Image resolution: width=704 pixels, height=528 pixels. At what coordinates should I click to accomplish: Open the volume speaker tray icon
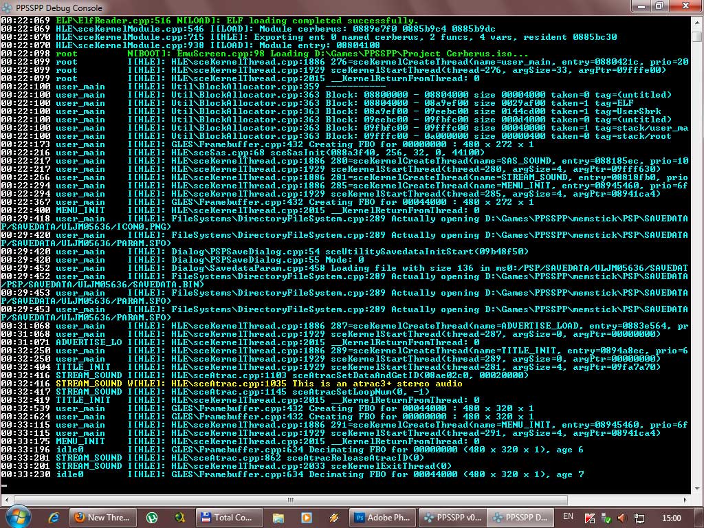(x=622, y=518)
